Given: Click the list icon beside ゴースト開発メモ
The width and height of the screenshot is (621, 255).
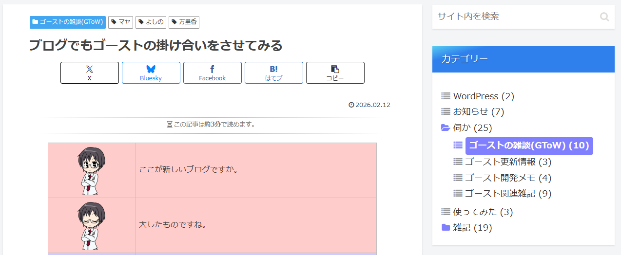Looking at the screenshot, I should tap(458, 178).
